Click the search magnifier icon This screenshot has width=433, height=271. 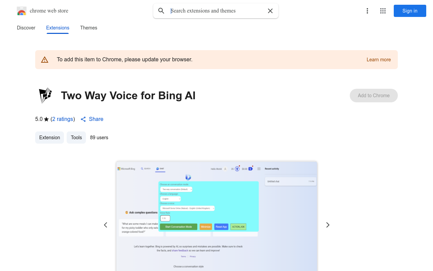(x=161, y=11)
